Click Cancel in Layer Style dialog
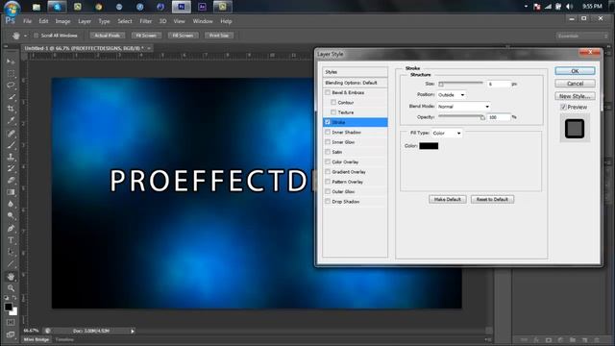The height and width of the screenshot is (346, 615). coord(575,84)
